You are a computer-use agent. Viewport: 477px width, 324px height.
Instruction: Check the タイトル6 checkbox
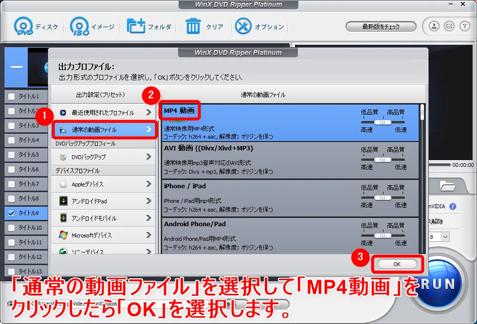[11, 169]
